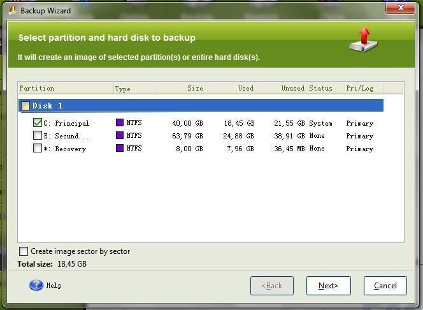
Task: Click the purple NTFS swatch for Recovery
Action: 120,148
